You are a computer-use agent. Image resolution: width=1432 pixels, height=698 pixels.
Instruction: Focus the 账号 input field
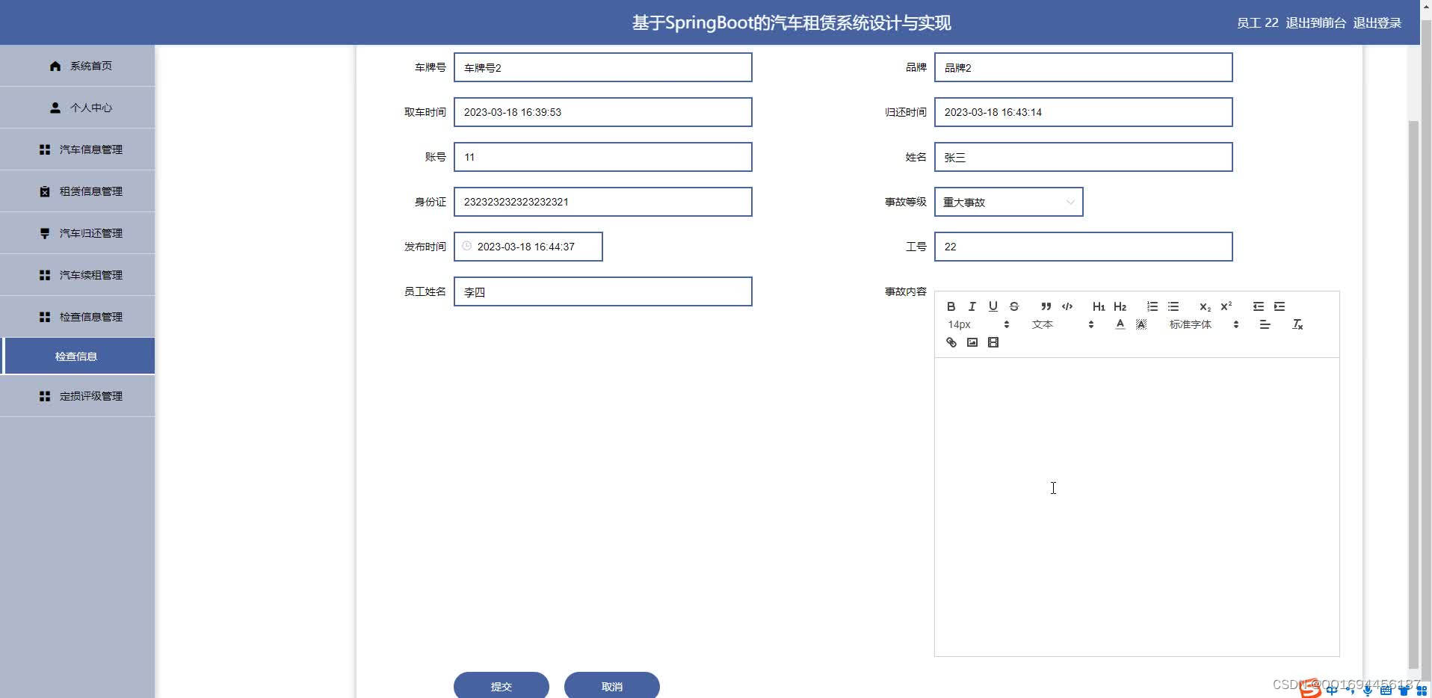[x=602, y=157]
